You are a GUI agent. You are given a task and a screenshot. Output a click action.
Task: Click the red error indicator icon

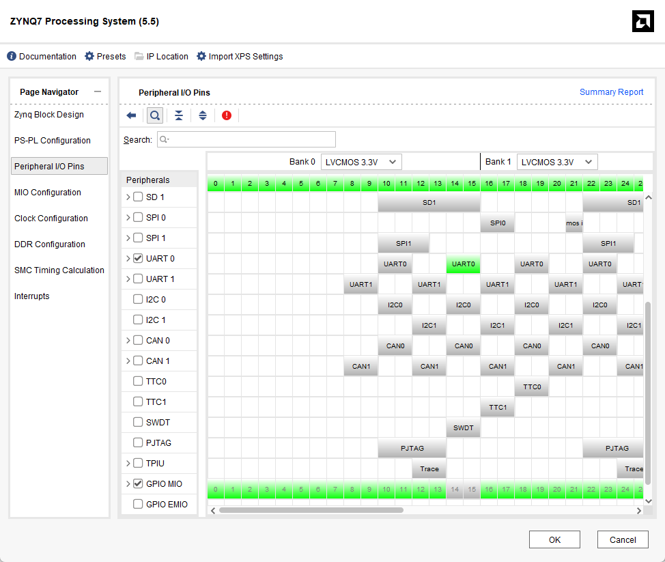pos(227,115)
